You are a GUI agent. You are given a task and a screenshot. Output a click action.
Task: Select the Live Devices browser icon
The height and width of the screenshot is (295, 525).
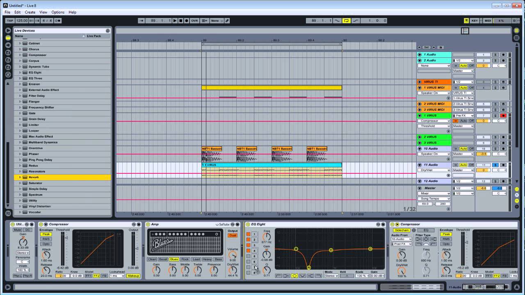(8, 38)
